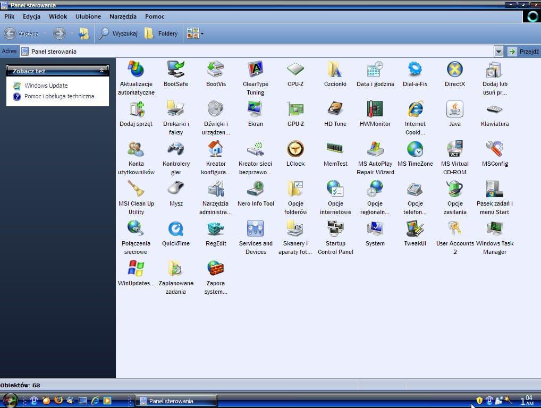This screenshot has height=408, width=541.
Task: Open the Czcionki fonts folder
Action: 335,74
